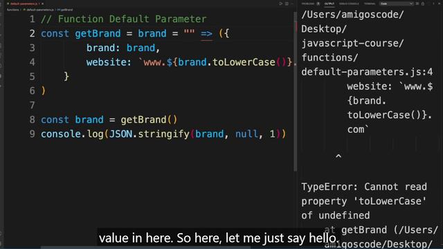Screen dimensions: 443x249
Task: Click the caret ^ marker in the output
Action: coord(338,156)
